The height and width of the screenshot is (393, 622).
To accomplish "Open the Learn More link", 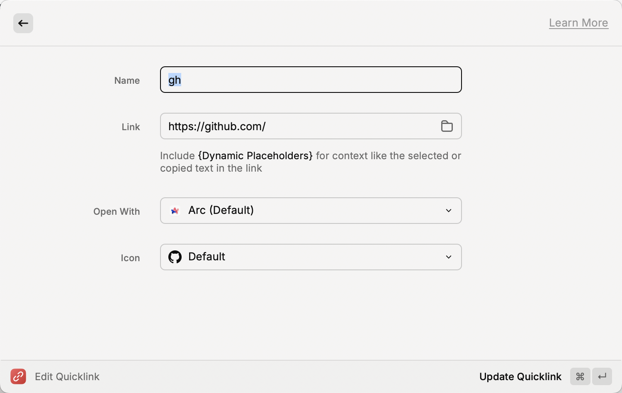I will 578,23.
